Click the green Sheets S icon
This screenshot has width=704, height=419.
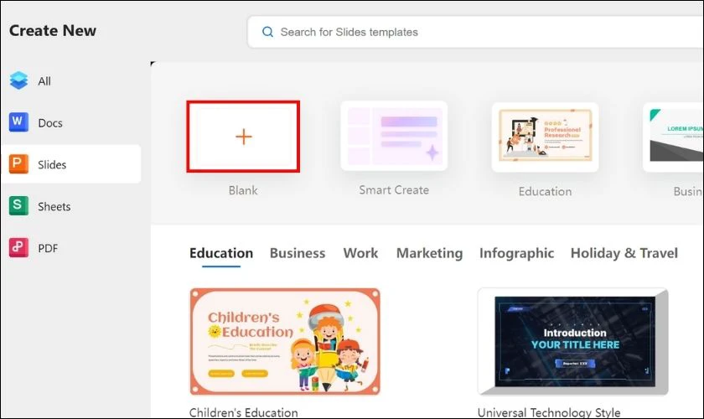[18, 205]
